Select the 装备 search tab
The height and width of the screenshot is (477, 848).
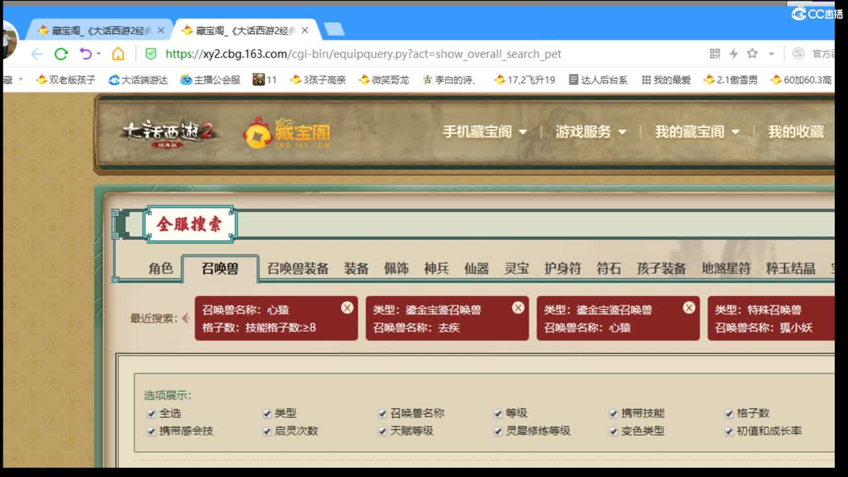click(x=356, y=268)
